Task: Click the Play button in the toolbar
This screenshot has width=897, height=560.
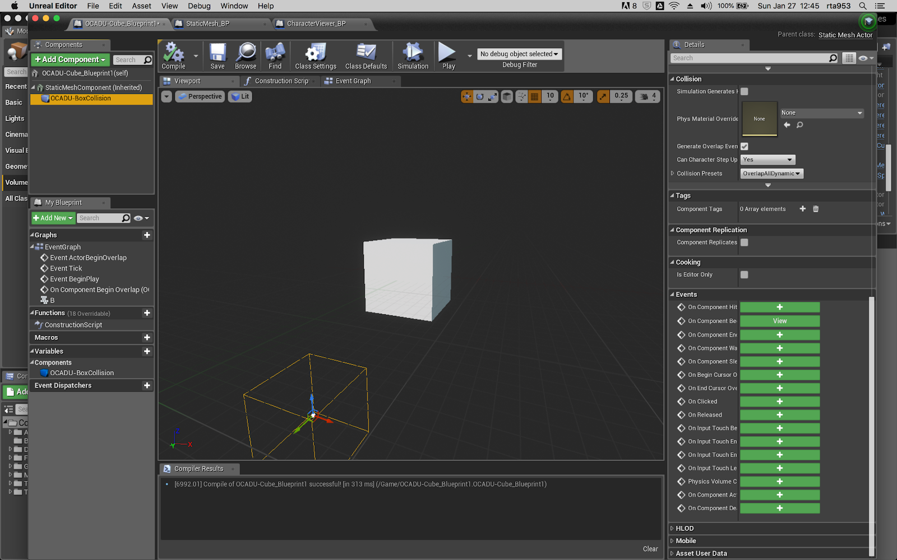Action: [447, 56]
